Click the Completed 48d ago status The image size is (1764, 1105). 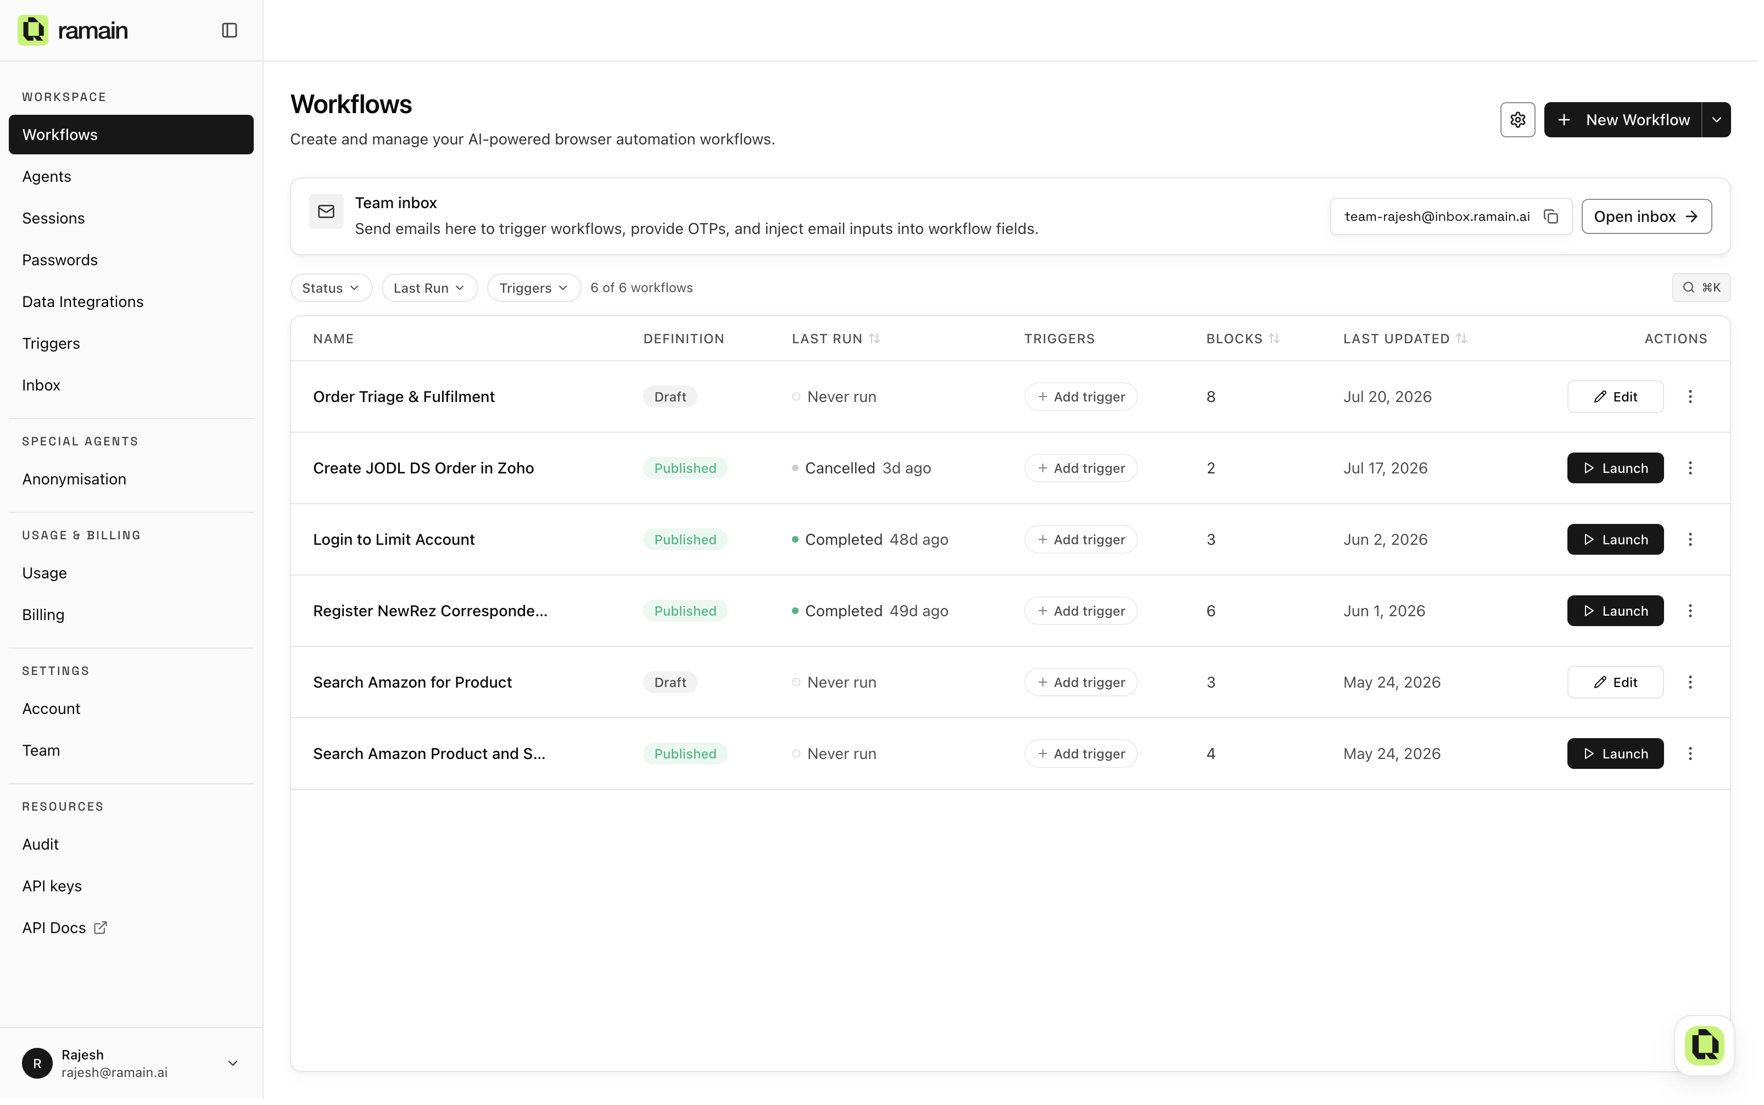870,540
